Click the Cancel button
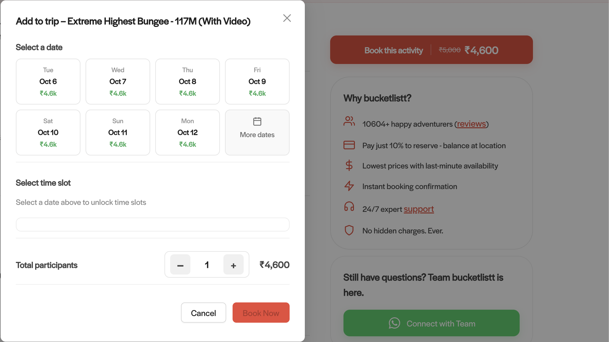 [x=203, y=313]
